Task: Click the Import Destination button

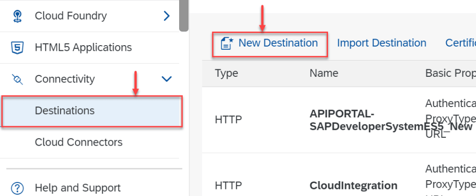Action: (x=382, y=43)
